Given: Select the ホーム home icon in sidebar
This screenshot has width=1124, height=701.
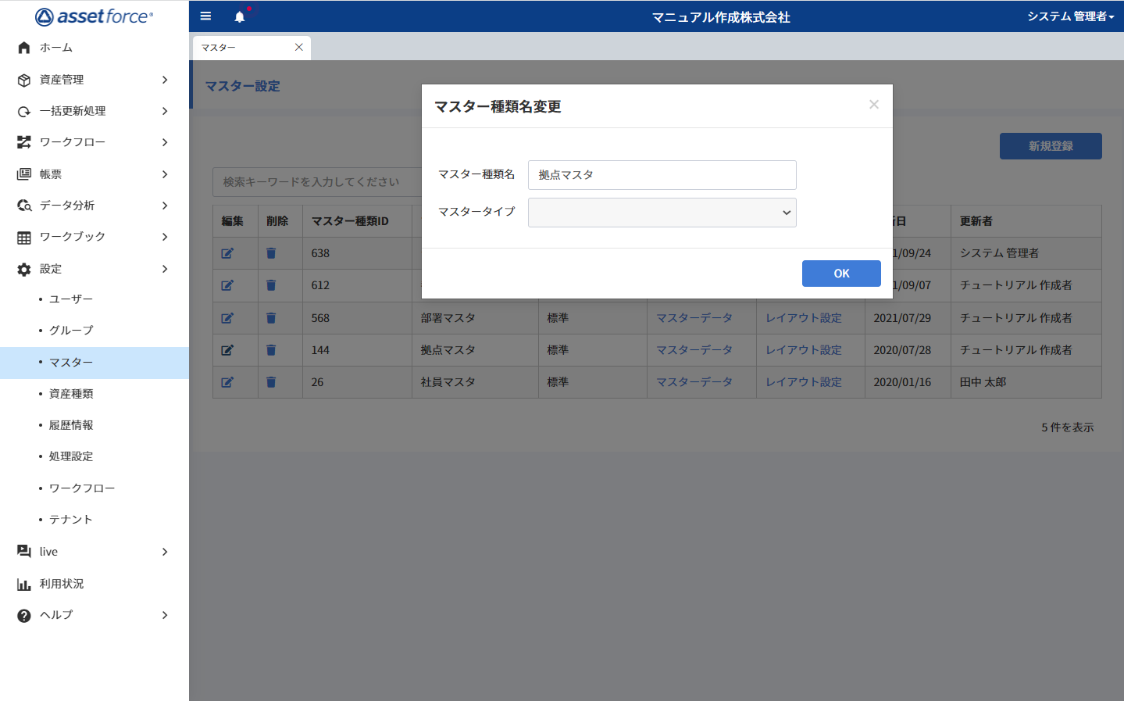Looking at the screenshot, I should coord(23,48).
